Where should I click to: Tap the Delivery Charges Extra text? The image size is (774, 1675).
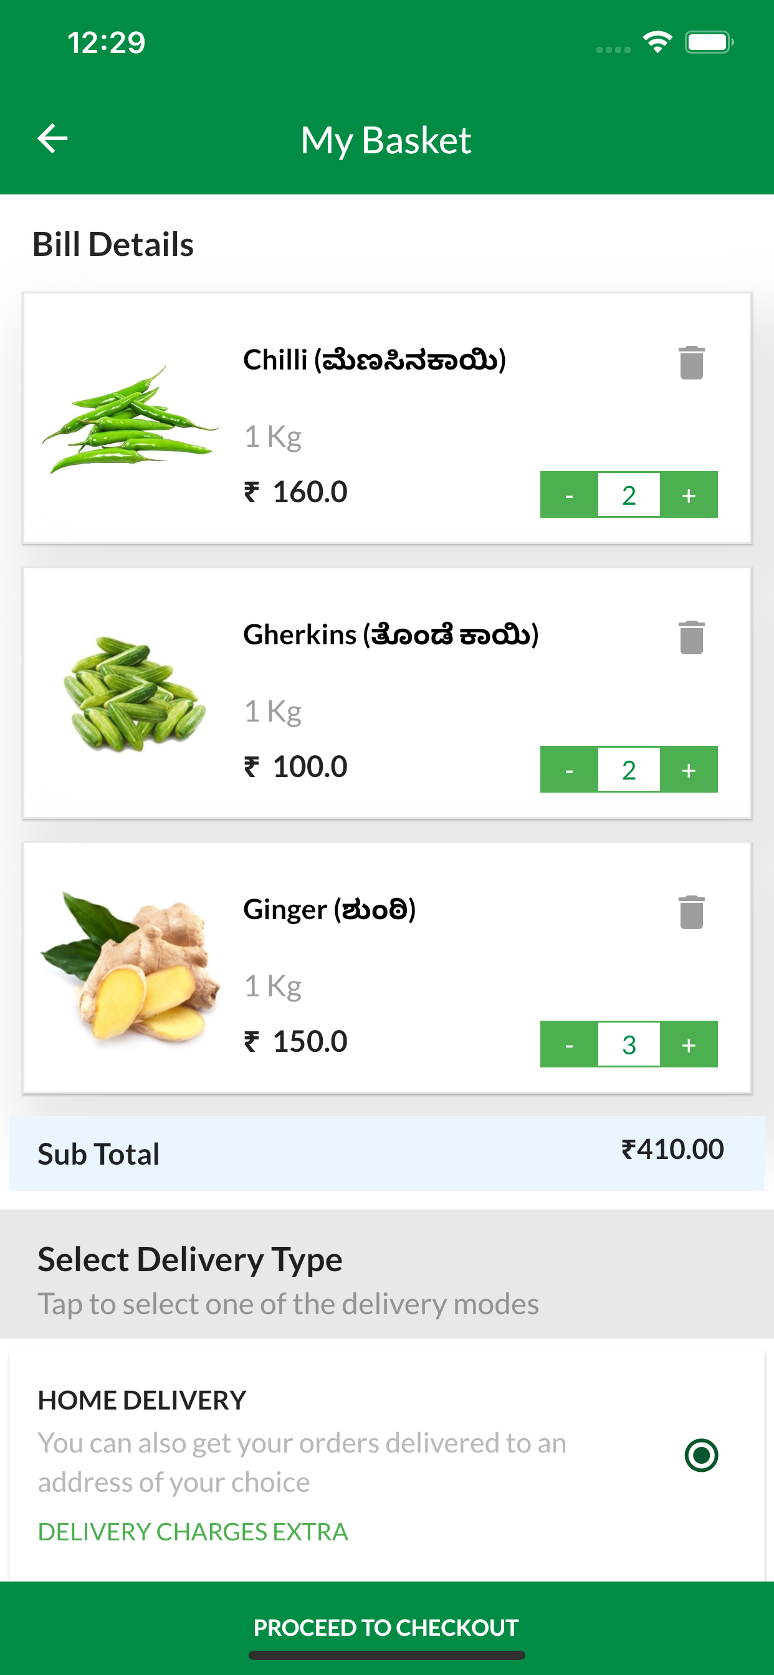coord(193,1532)
